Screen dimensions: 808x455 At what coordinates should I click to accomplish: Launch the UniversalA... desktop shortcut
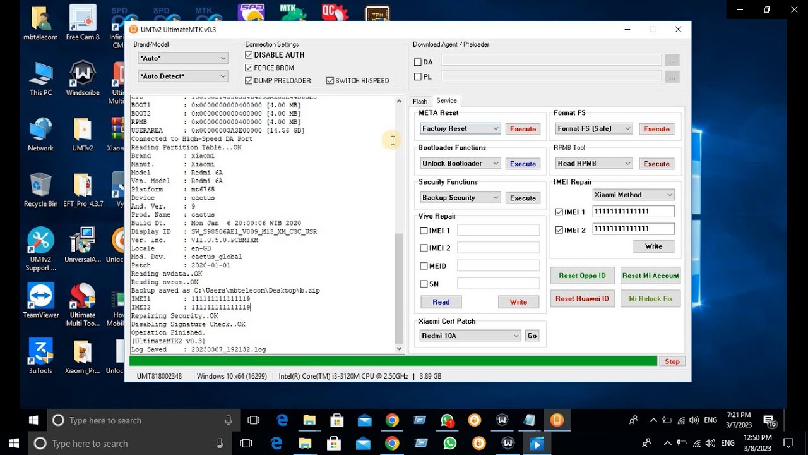83,246
